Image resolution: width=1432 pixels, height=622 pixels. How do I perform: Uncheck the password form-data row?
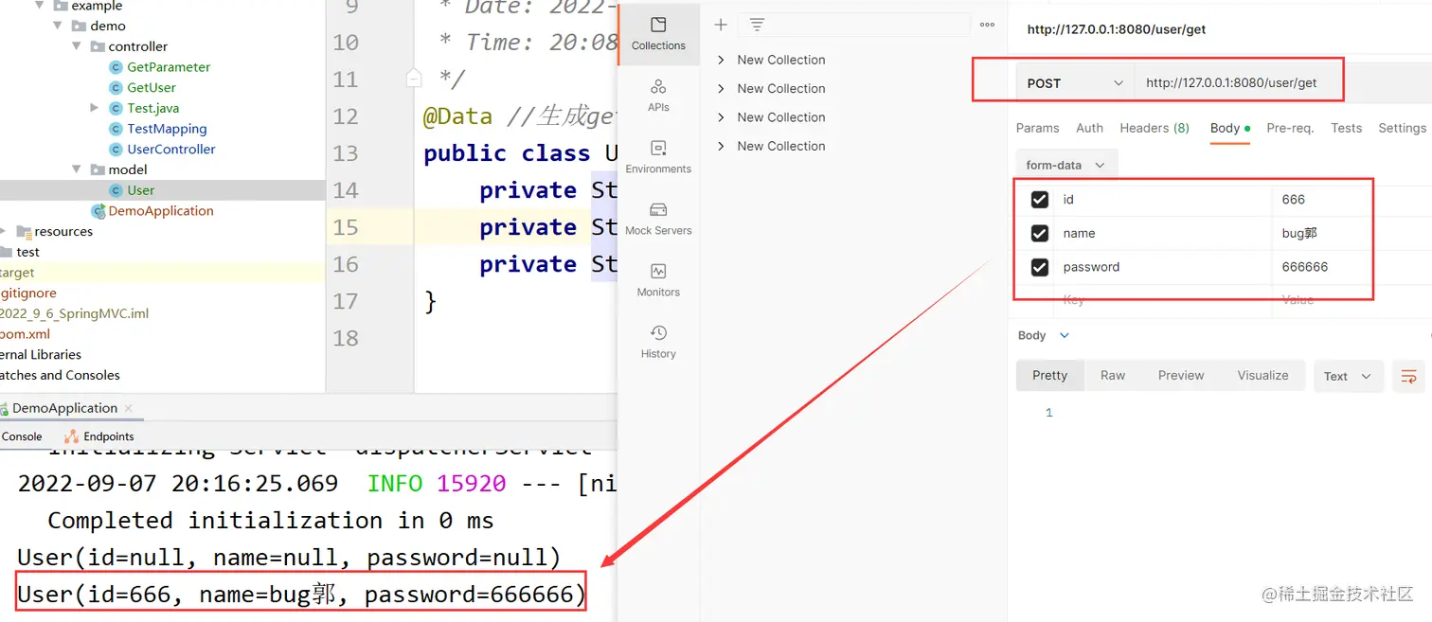pyautogui.click(x=1039, y=267)
